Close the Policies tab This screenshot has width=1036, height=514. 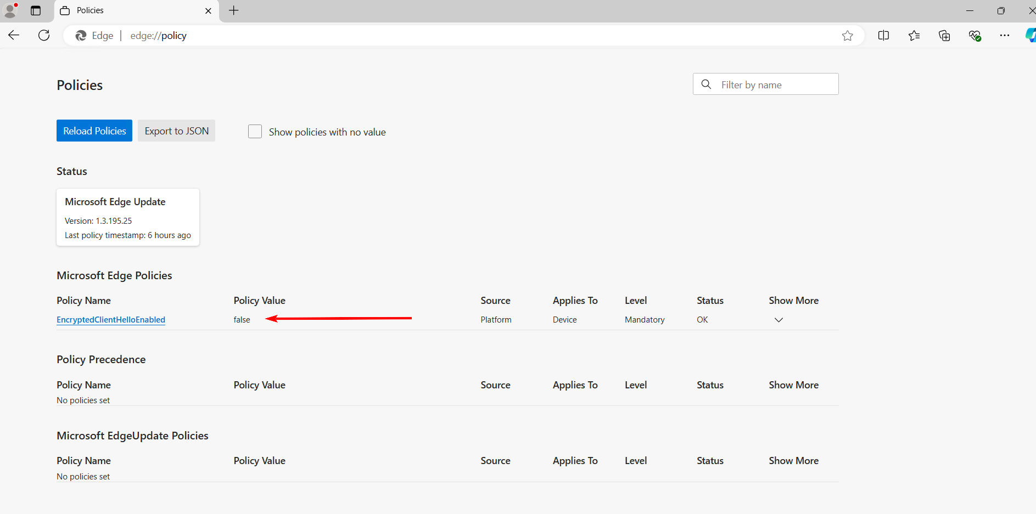pos(208,10)
